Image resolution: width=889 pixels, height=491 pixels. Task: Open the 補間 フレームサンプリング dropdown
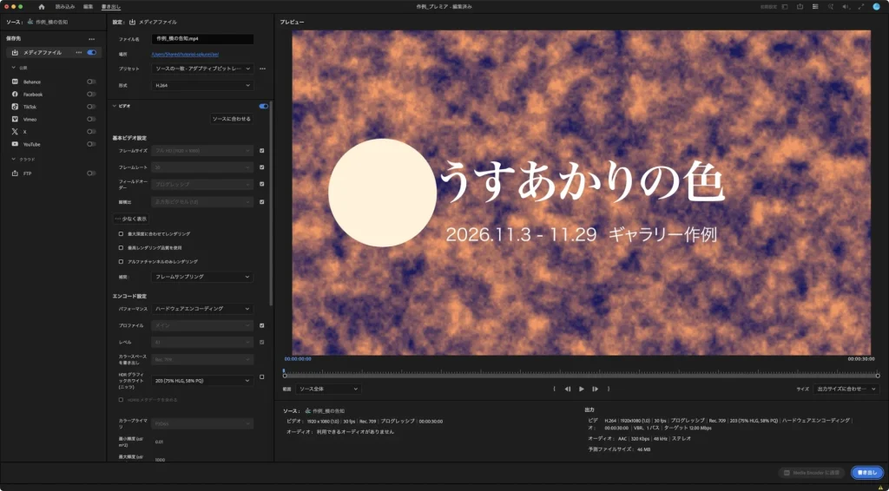coord(202,277)
